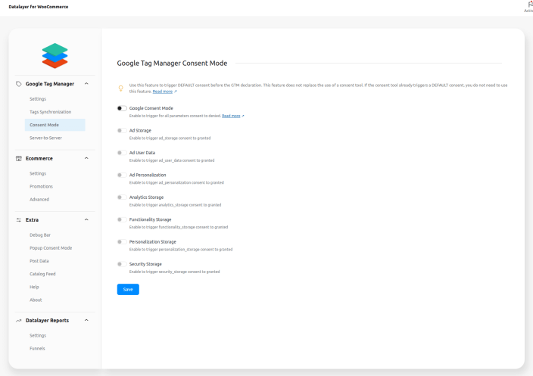Collapse the Ecommerce section chevron
The height and width of the screenshot is (376, 533).
[x=86, y=157]
